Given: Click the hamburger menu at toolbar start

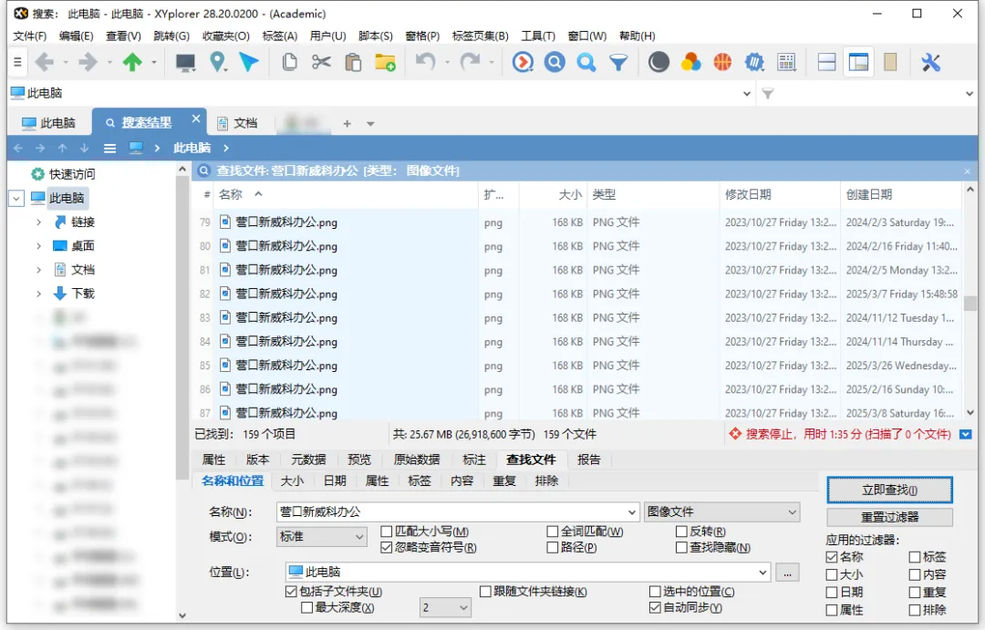Looking at the screenshot, I should pyautogui.click(x=17, y=62).
